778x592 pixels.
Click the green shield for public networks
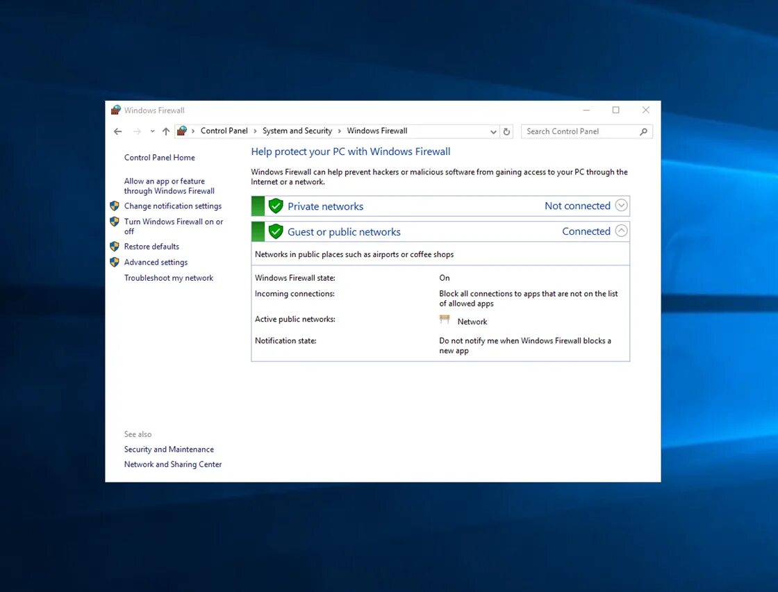(x=276, y=231)
